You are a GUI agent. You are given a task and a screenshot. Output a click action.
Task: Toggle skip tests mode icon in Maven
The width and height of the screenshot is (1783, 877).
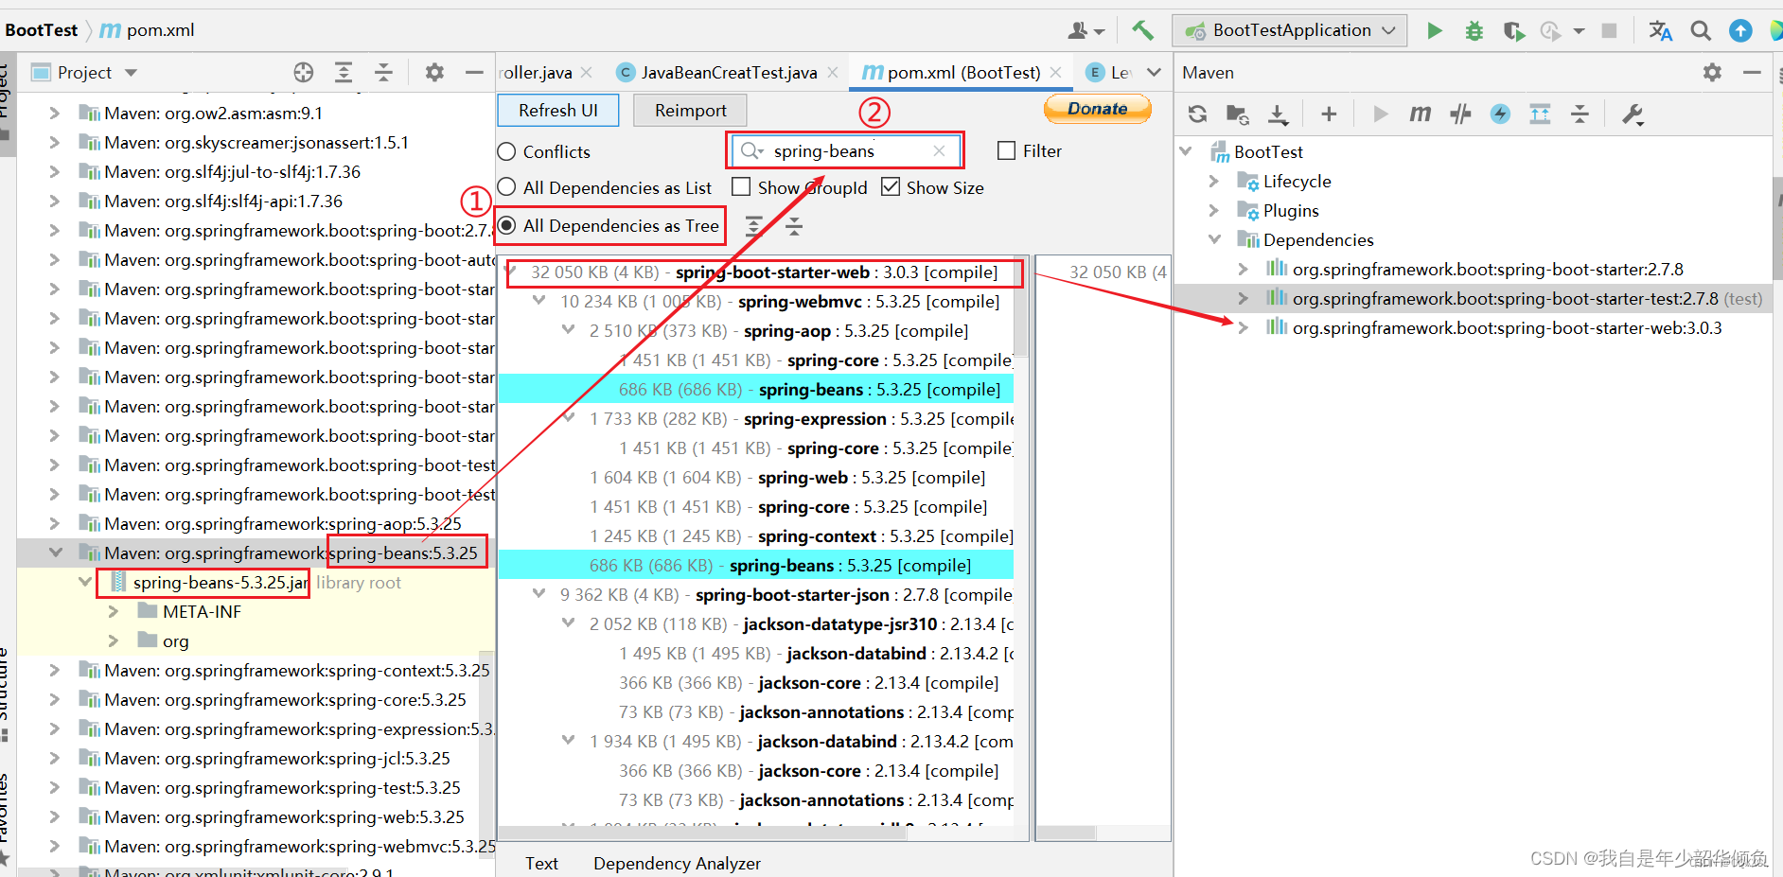point(1460,114)
